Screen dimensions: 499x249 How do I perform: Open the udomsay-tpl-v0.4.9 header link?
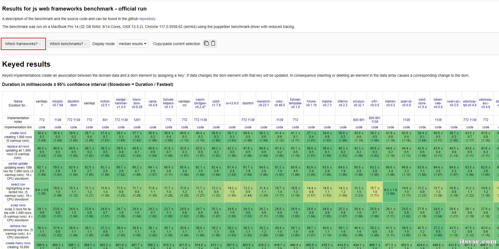pyautogui.click(x=470, y=103)
